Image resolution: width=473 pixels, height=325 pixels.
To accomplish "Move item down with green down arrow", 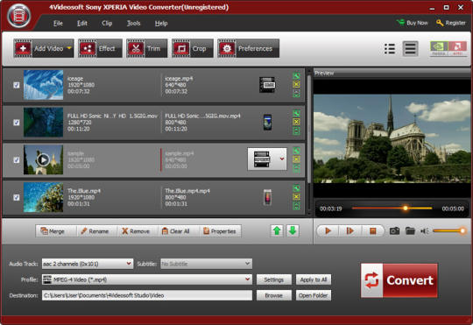I will pos(293,231).
